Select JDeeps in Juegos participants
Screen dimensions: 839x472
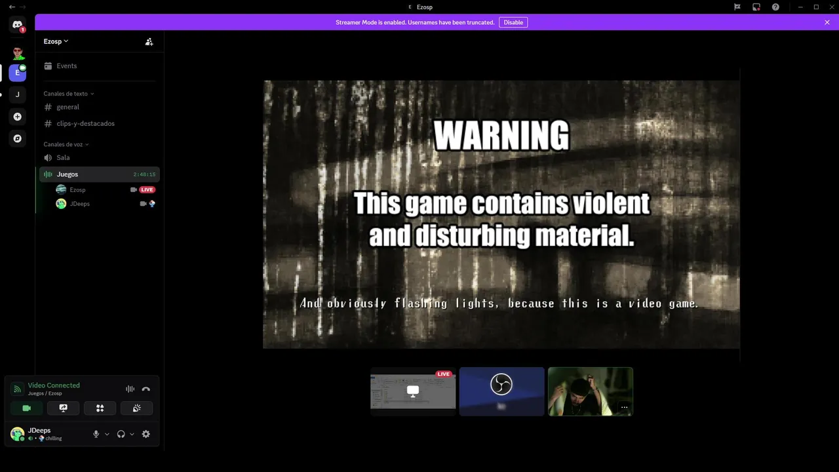tap(79, 204)
